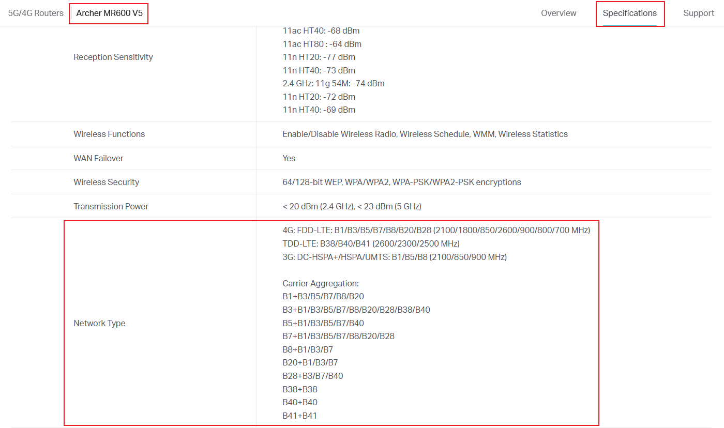Click the Wireless Security row label
Image resolution: width=724 pixels, height=428 pixels.
click(106, 182)
